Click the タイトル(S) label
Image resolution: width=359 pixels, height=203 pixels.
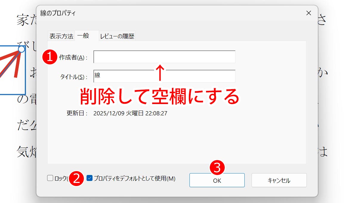point(73,77)
